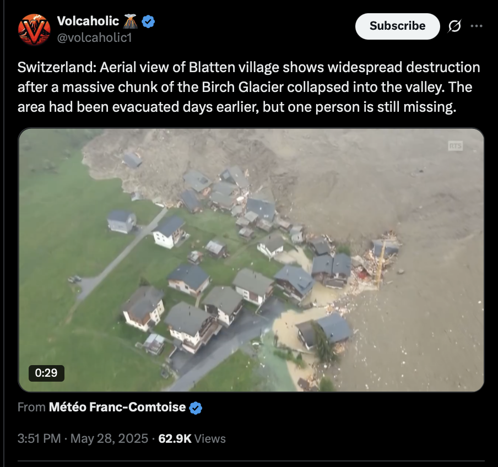The height and width of the screenshot is (467, 498).
Task: Click the volcano emoji after Volcaholic name
Action: (130, 21)
